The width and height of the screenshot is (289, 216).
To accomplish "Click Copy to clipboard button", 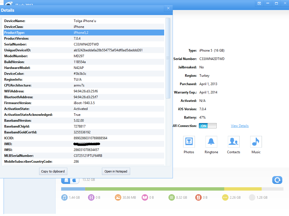I will [x=53, y=171].
